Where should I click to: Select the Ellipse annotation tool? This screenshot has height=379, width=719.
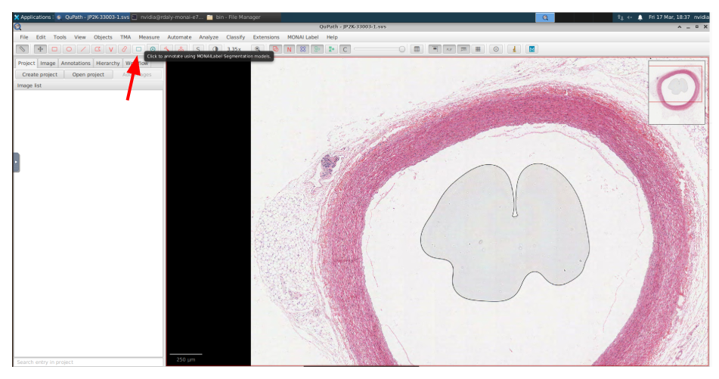click(x=69, y=49)
